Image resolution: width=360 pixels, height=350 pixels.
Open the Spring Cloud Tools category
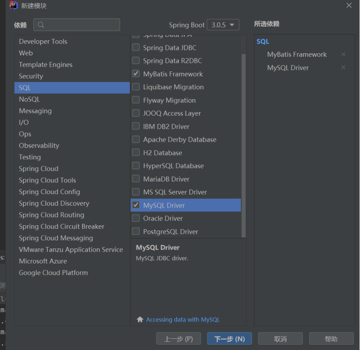point(72,180)
